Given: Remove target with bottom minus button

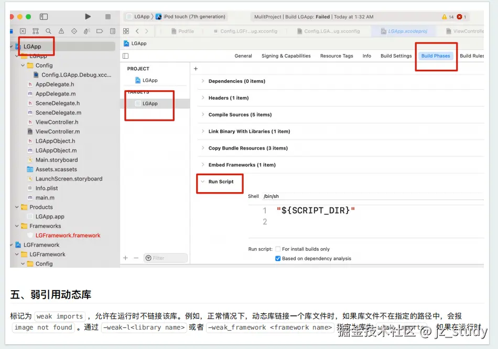Looking at the screenshot, I should [x=136, y=258].
